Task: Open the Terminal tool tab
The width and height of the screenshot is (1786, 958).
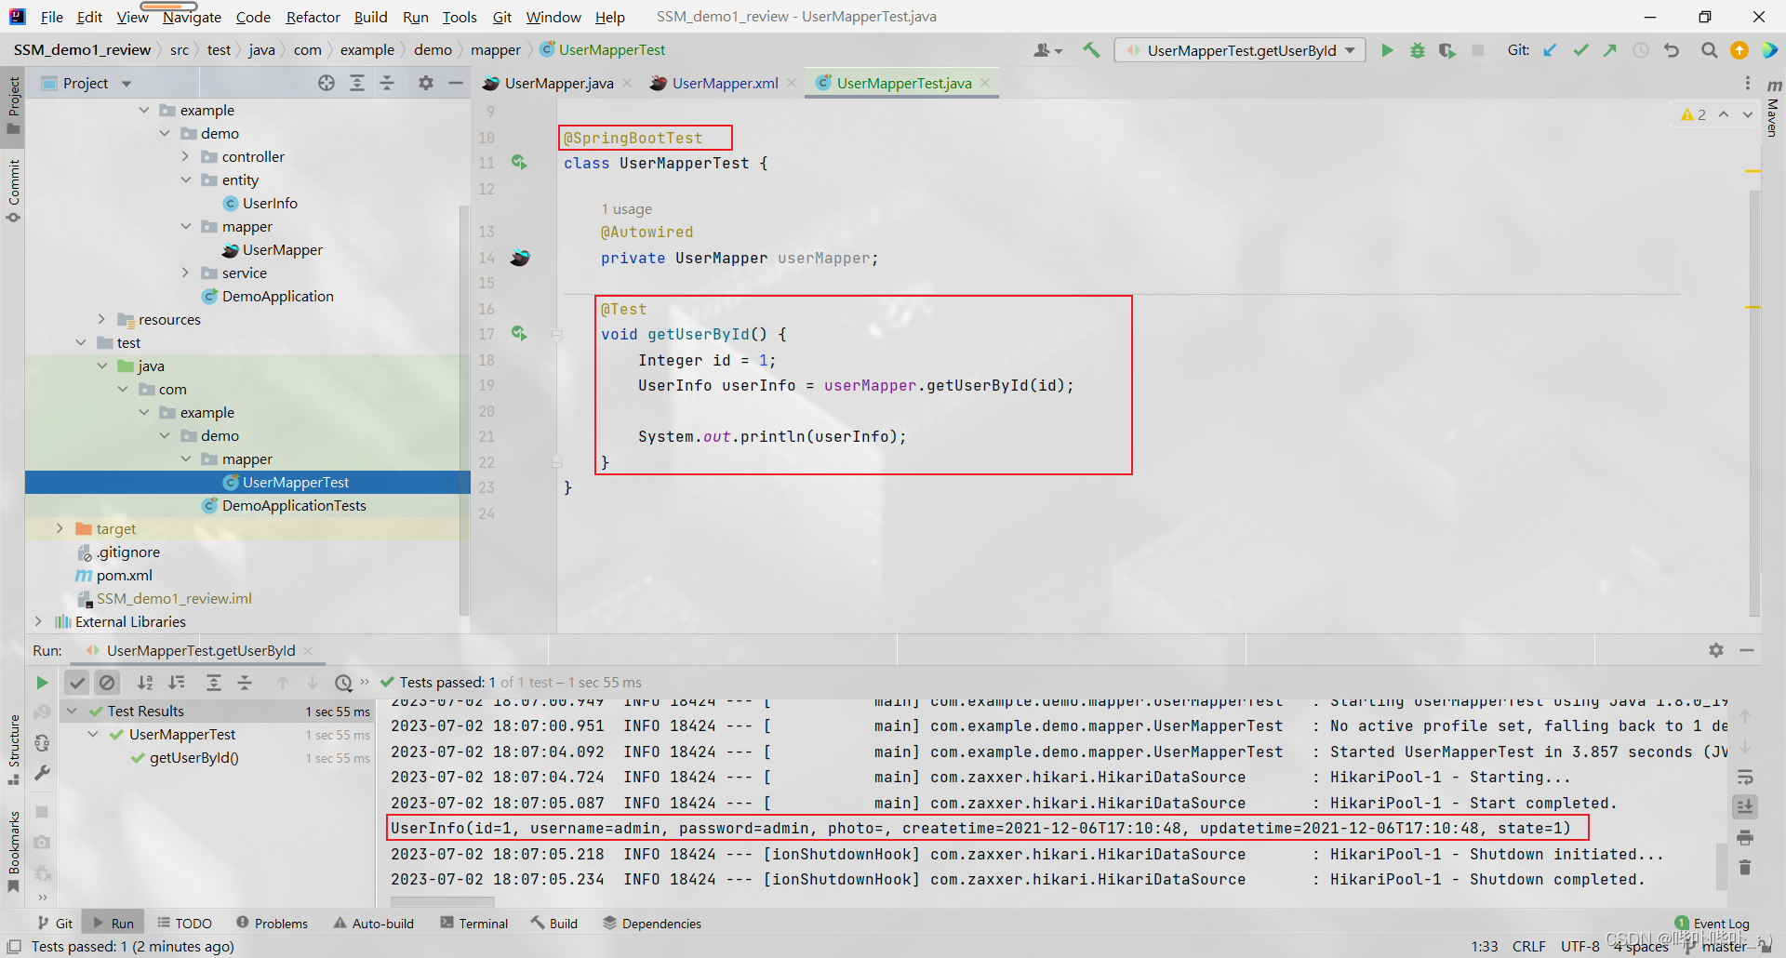Action: [474, 923]
